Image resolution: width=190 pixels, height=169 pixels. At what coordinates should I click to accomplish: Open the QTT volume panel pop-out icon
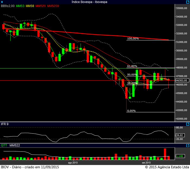pos(188,145)
